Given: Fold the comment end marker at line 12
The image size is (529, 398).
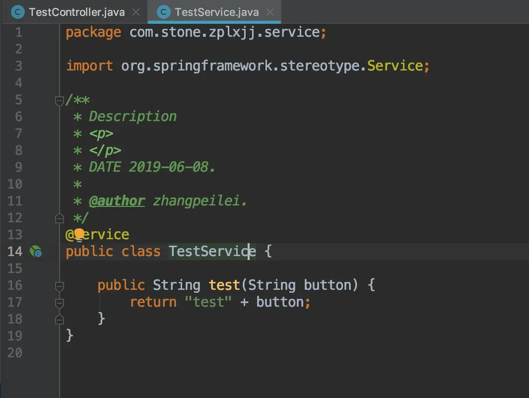Looking at the screenshot, I should [60, 218].
